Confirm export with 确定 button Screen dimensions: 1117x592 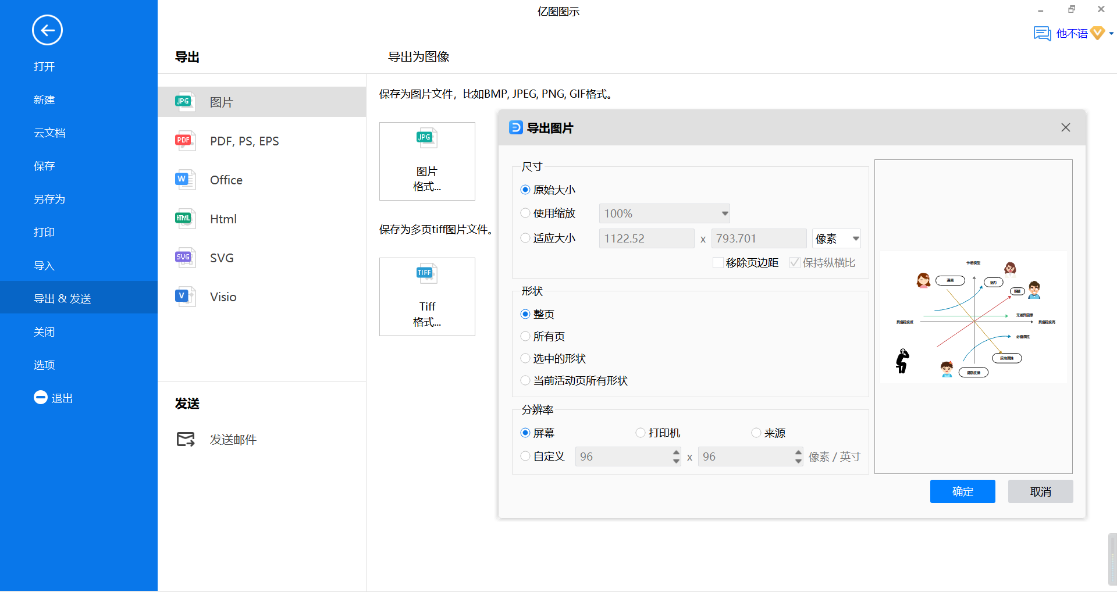(x=962, y=491)
